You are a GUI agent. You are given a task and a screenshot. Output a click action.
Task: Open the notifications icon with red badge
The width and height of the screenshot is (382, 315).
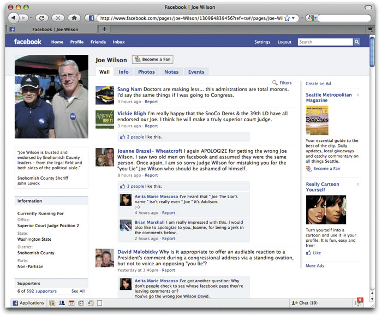[359, 302]
